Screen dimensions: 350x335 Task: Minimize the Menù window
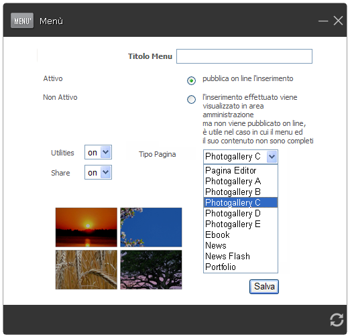pos(323,21)
